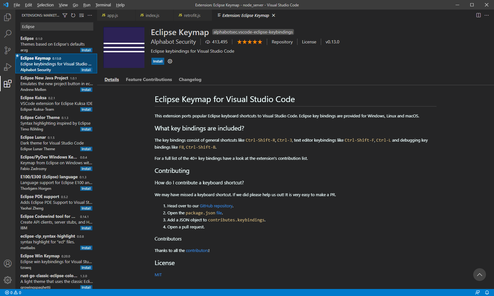
Task: Open the Go menu
Action: click(x=75, y=5)
